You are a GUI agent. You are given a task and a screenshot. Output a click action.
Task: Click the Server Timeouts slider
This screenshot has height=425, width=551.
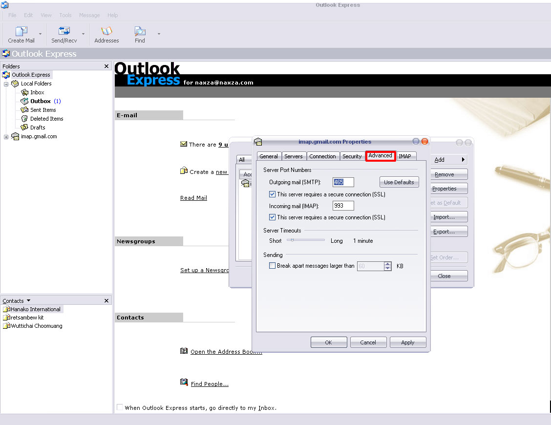(306, 240)
